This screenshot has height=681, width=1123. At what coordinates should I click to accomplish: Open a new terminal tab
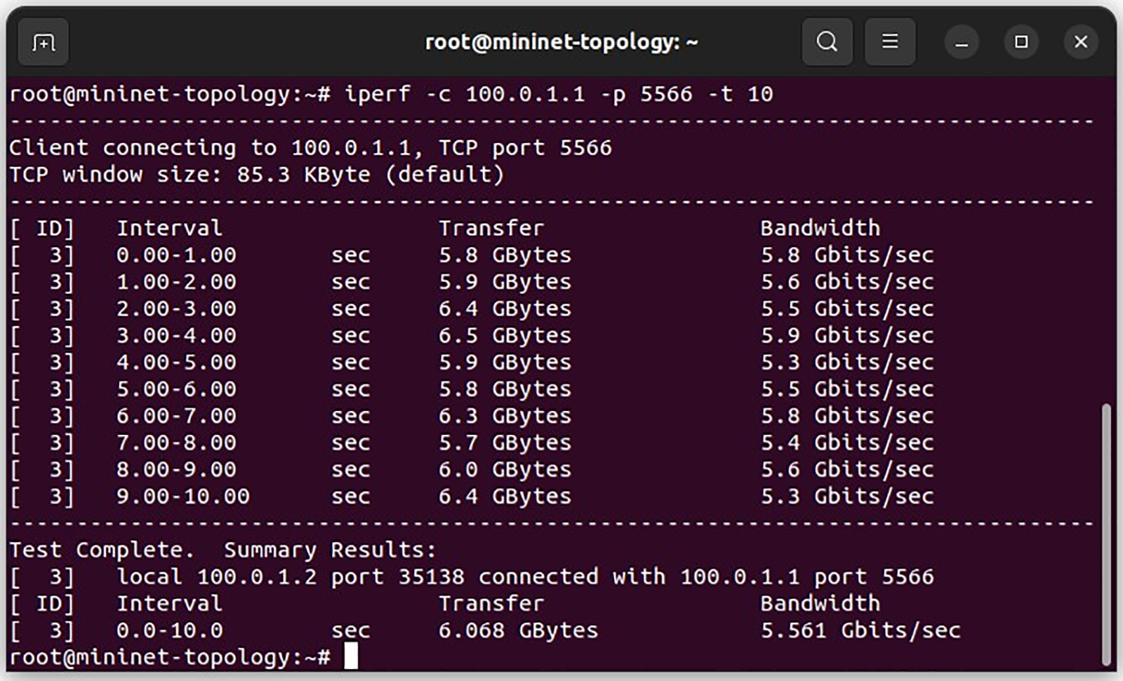(43, 43)
